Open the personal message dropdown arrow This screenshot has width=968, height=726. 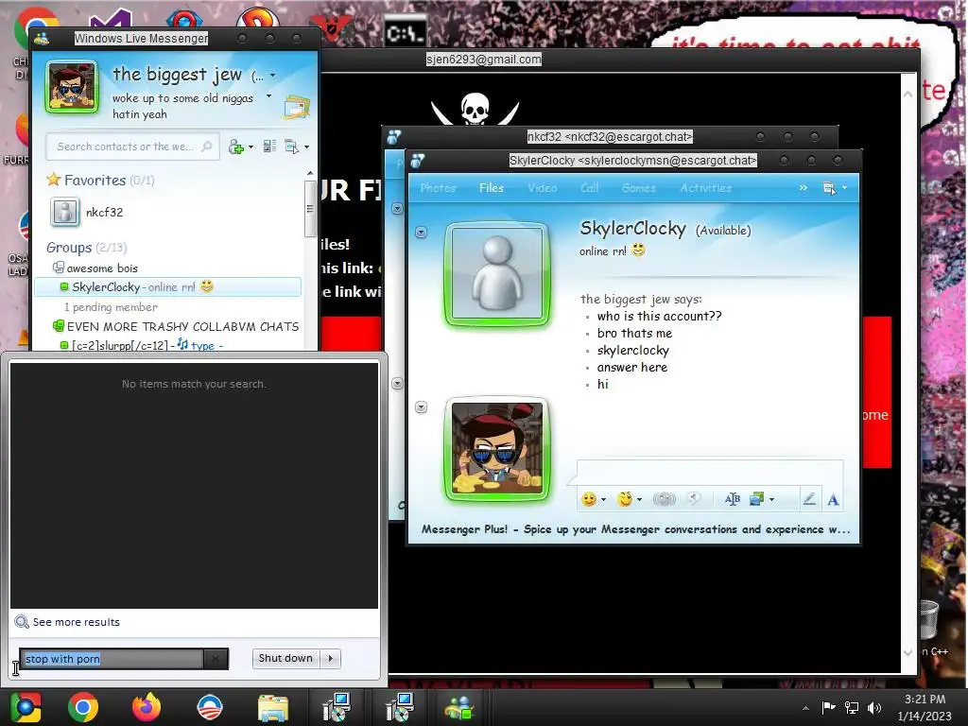point(268,96)
